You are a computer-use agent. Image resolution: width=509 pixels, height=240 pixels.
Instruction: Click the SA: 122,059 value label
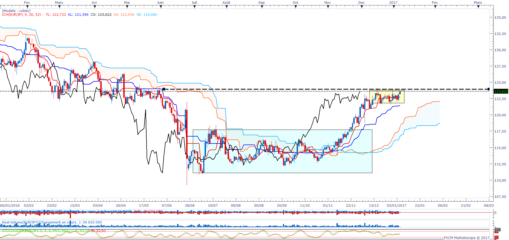coord(124,15)
